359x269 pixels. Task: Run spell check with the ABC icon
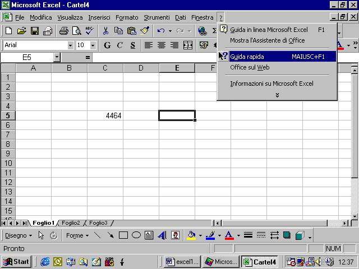[89, 31]
